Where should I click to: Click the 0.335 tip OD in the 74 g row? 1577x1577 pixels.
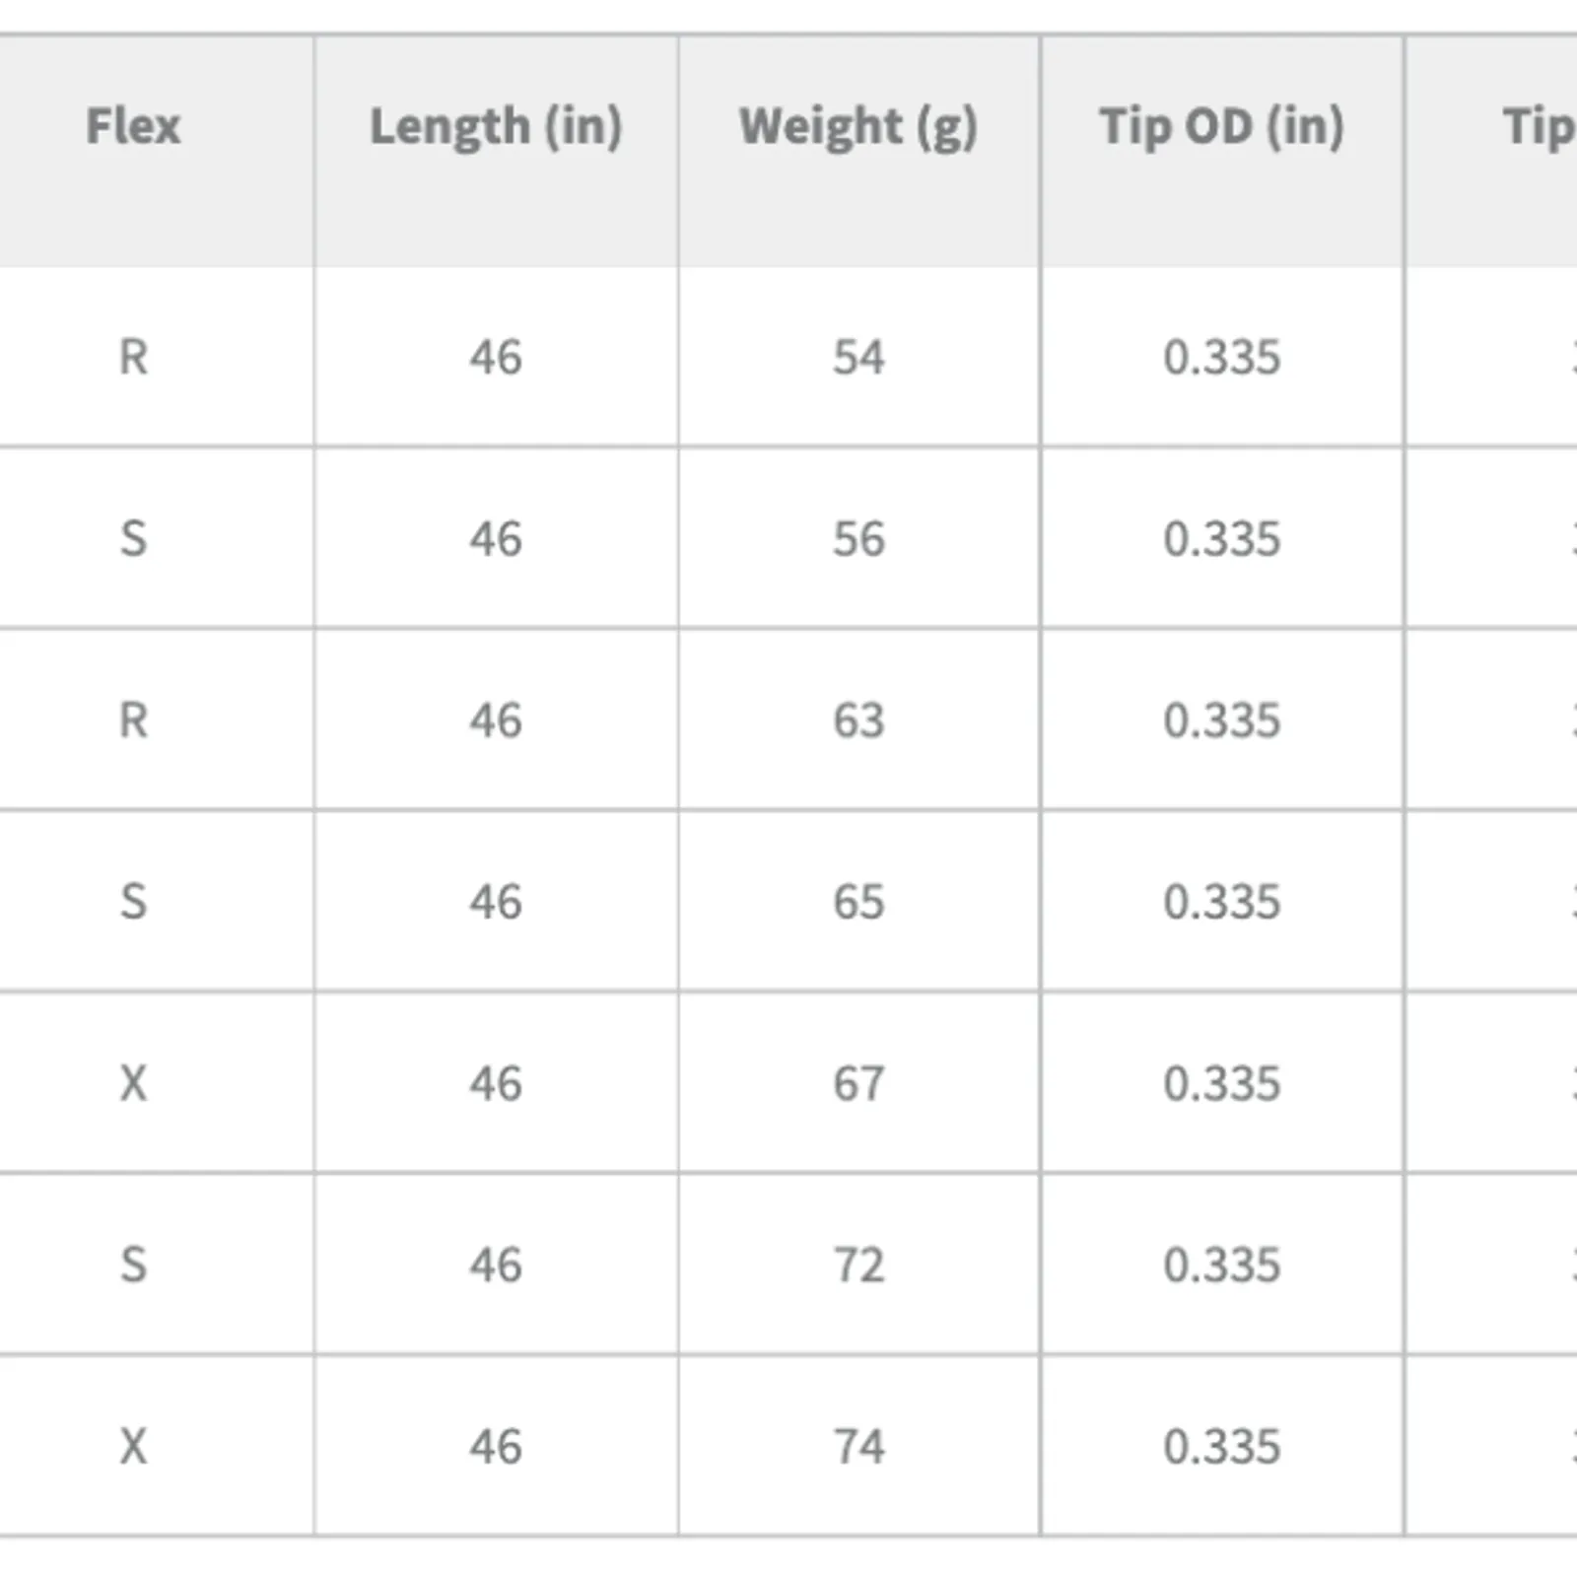(1221, 1447)
